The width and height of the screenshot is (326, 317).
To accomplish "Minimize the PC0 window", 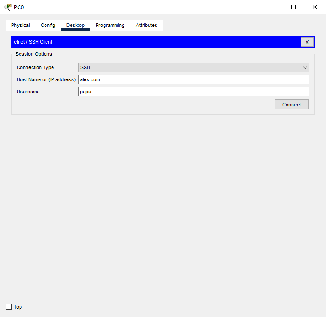I will coord(272,7).
